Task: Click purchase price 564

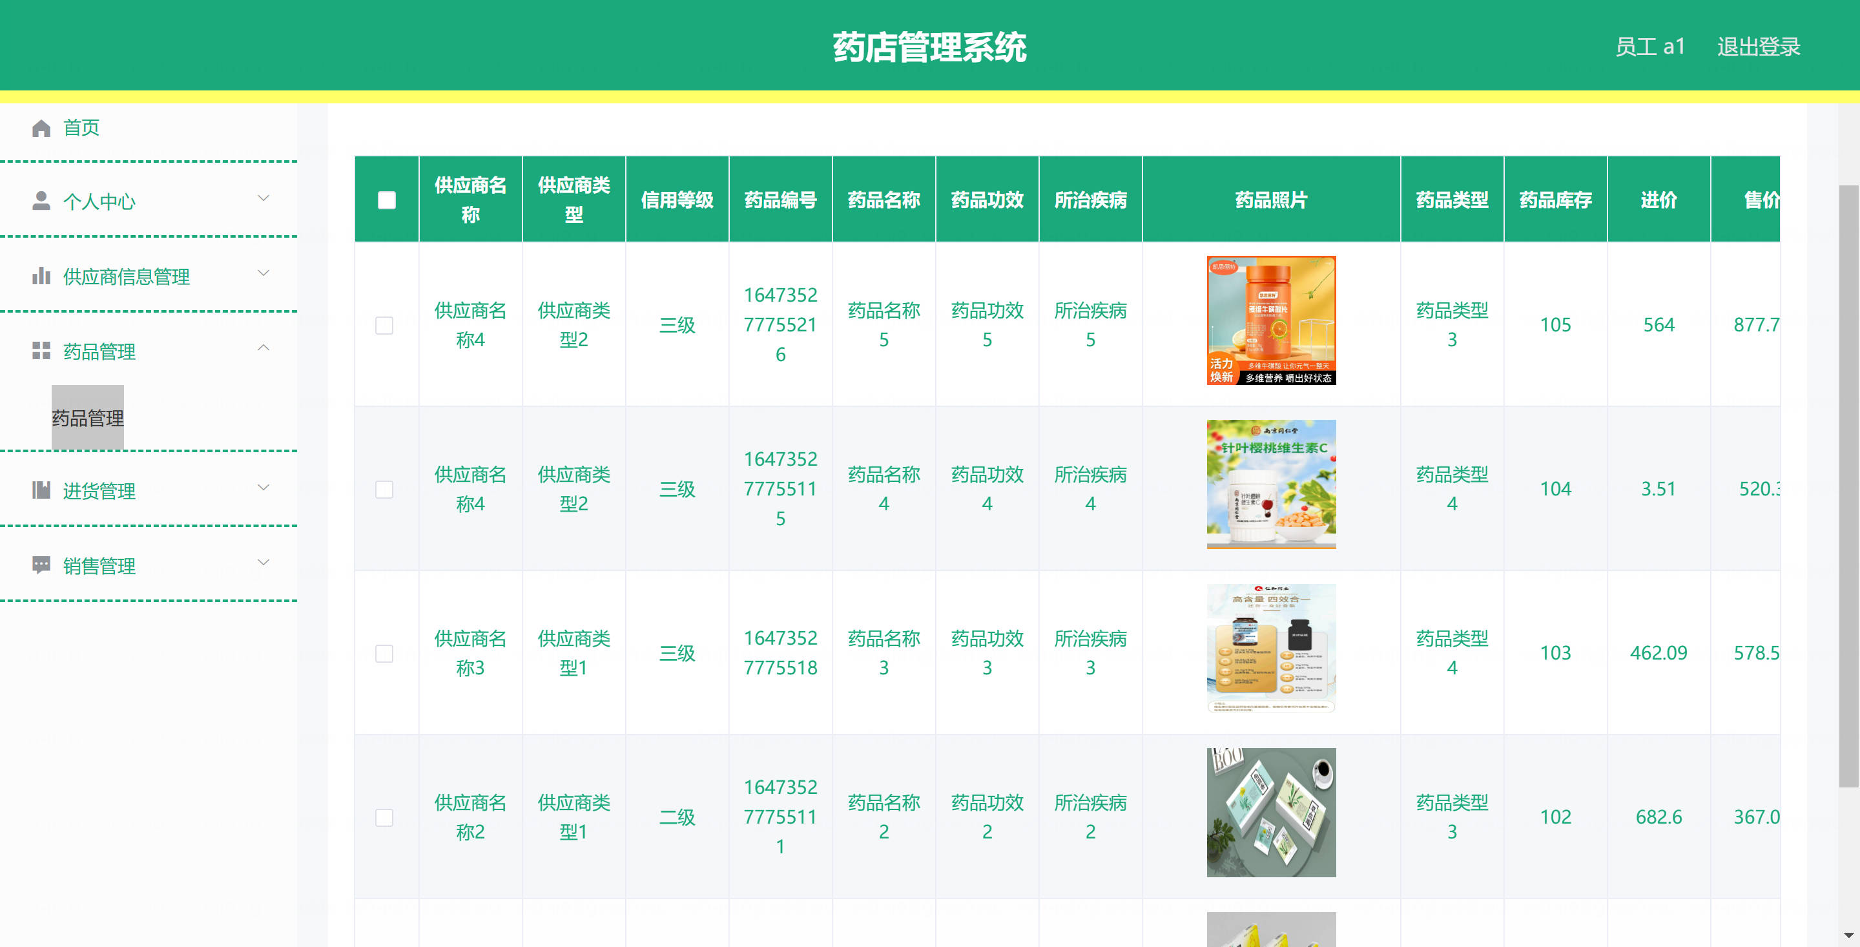Action: pyautogui.click(x=1658, y=325)
